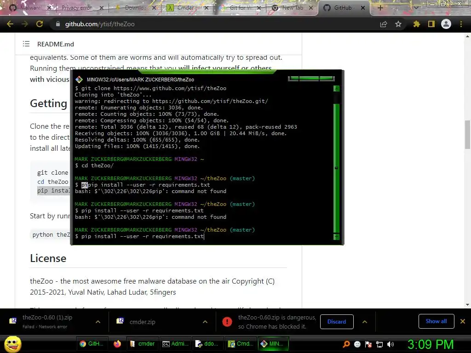Click the volume speaker tray icon
Screen dimensions: 471x353
(391, 344)
